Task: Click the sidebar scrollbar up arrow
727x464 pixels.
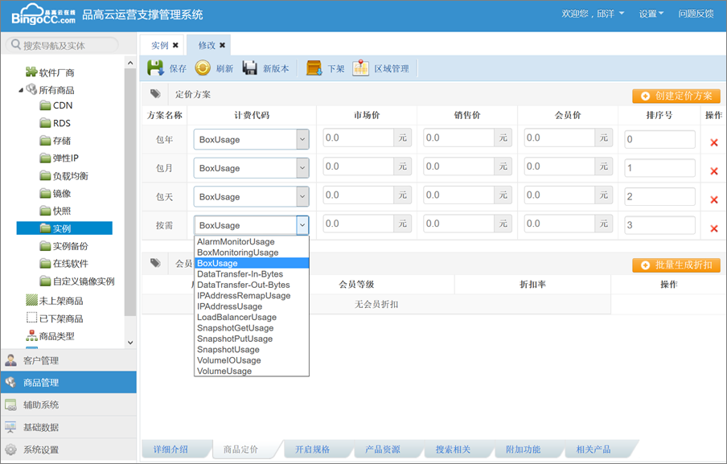Action: pos(130,63)
